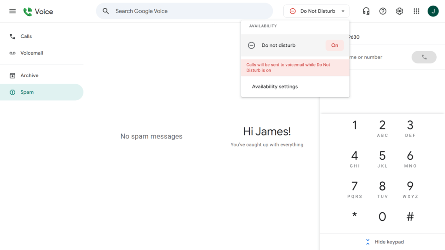This screenshot has width=445, height=250.
Task: Open Availability settings
Action: click(275, 86)
